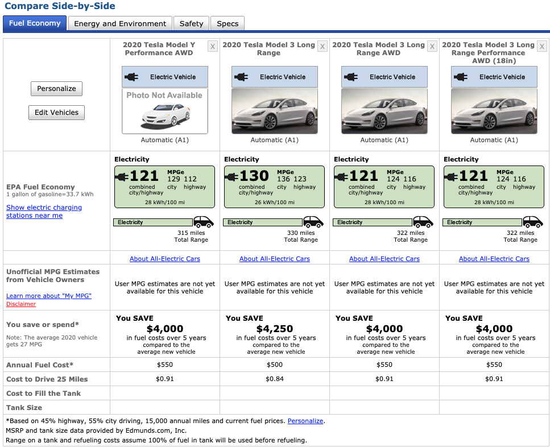
Task: Click the "112" highway MPGe value
Action: 190,179
